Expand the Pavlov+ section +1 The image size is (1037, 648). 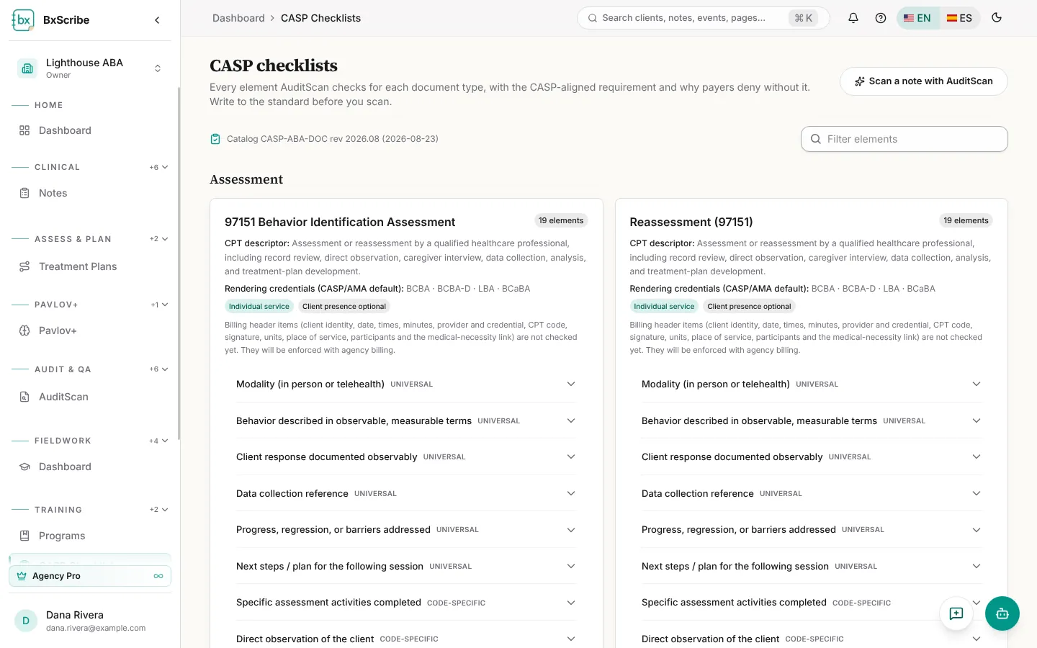click(159, 305)
